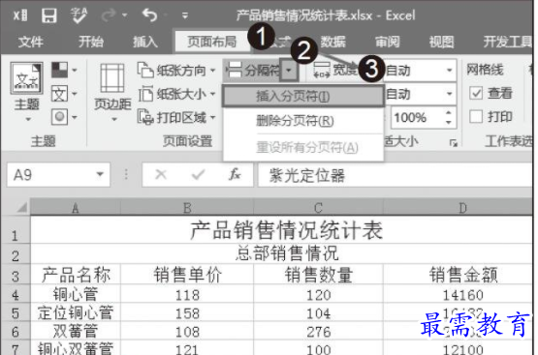The height and width of the screenshot is (355, 538).
Task: Save the workbook with the floppy disk icon
Action: [x=49, y=15]
